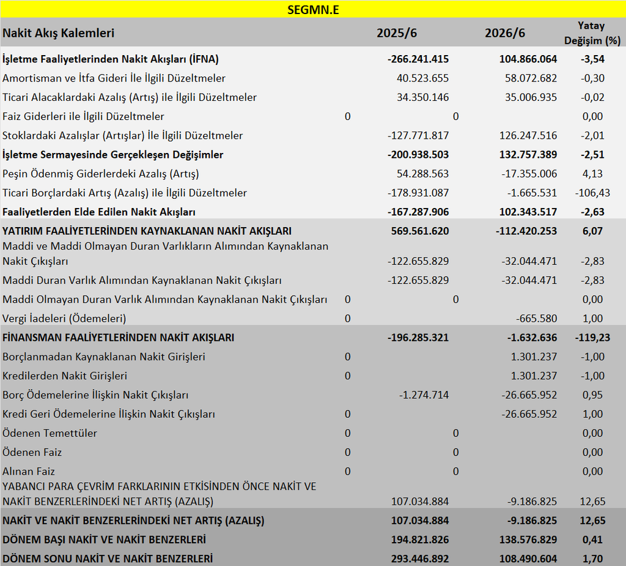
Task: Click the percentage 0,95
Action: click(x=592, y=395)
